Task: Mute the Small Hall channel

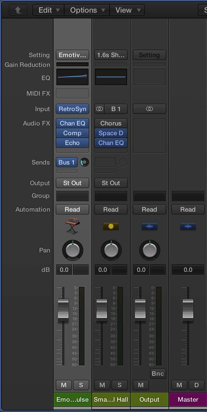Action: click(x=102, y=385)
